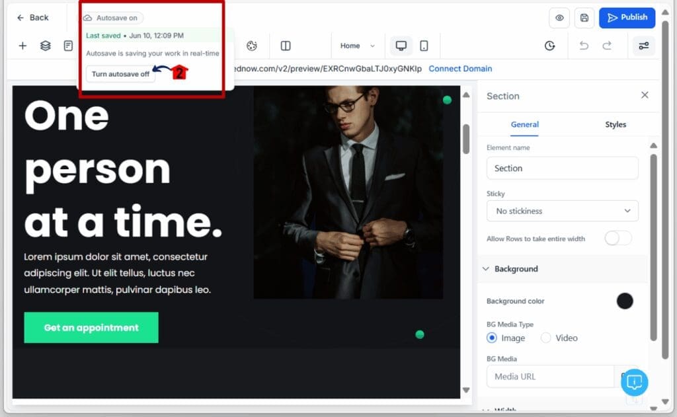
Task: Open version history clock icon
Action: tap(549, 46)
